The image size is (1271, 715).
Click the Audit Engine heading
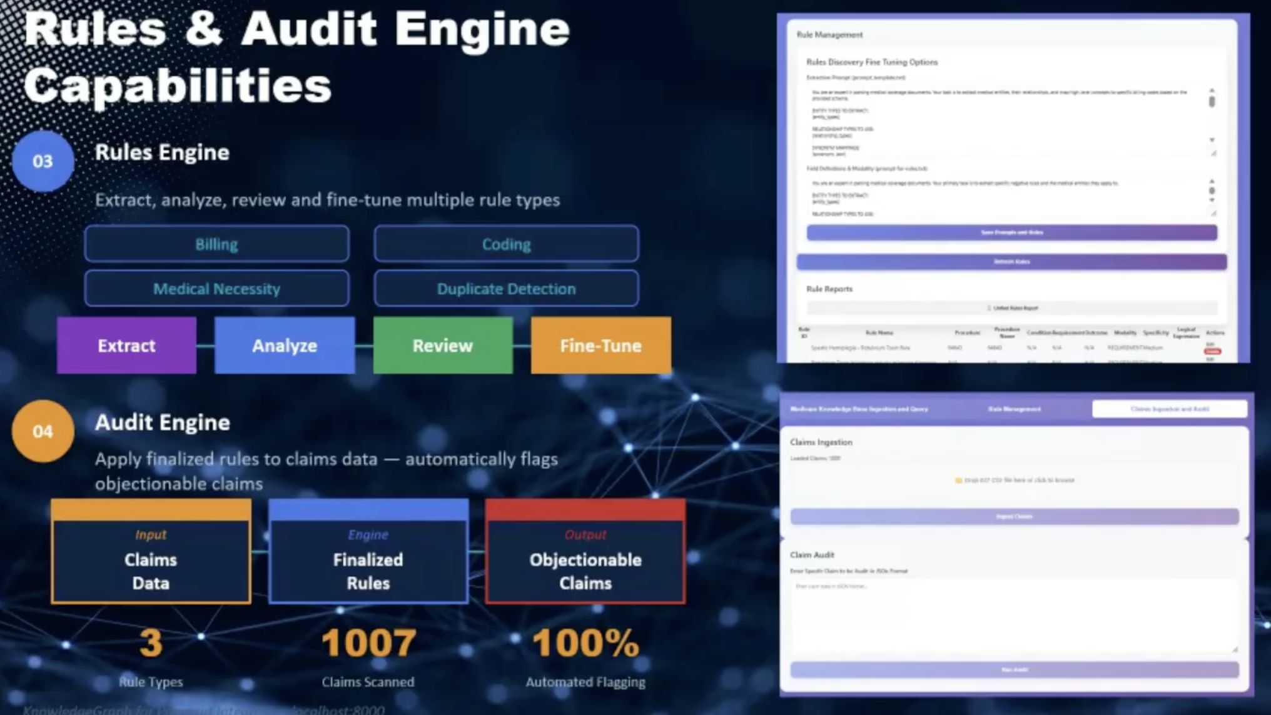(x=162, y=422)
